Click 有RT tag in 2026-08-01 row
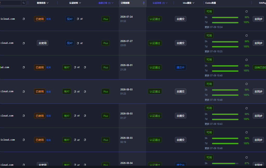 [x=67, y=67]
